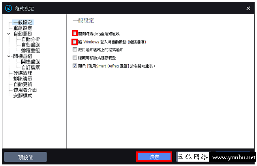Toggle 隨 Windows 登入時自動啟動 checkbox
The image size is (257, 166).
click(75, 42)
